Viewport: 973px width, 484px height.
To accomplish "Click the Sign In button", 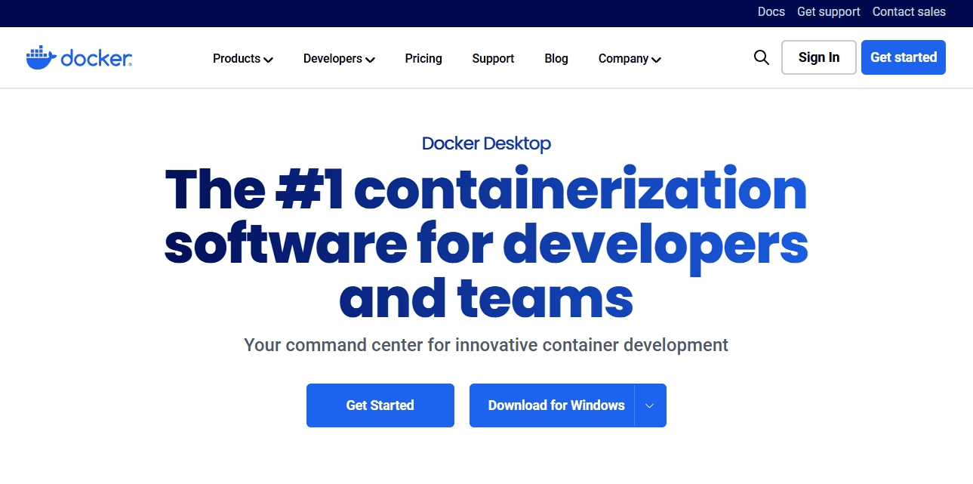I will tap(819, 57).
